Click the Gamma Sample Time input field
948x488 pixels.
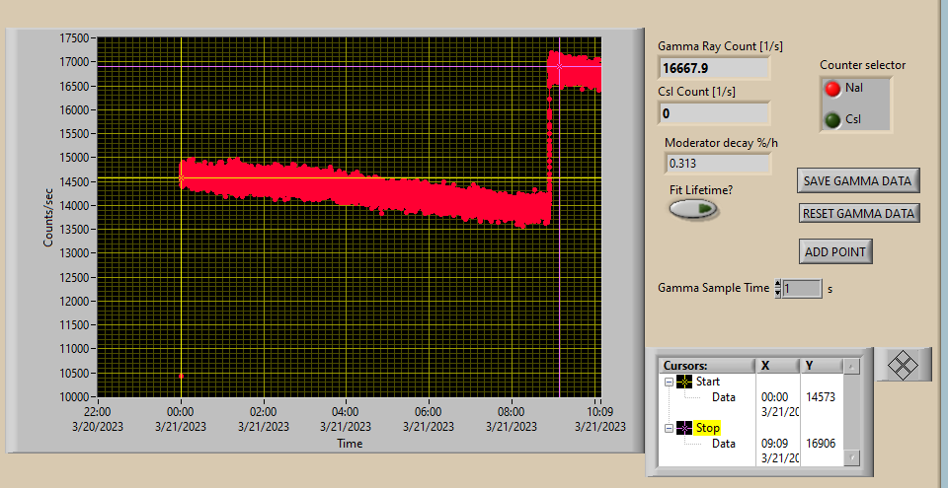[x=802, y=289]
